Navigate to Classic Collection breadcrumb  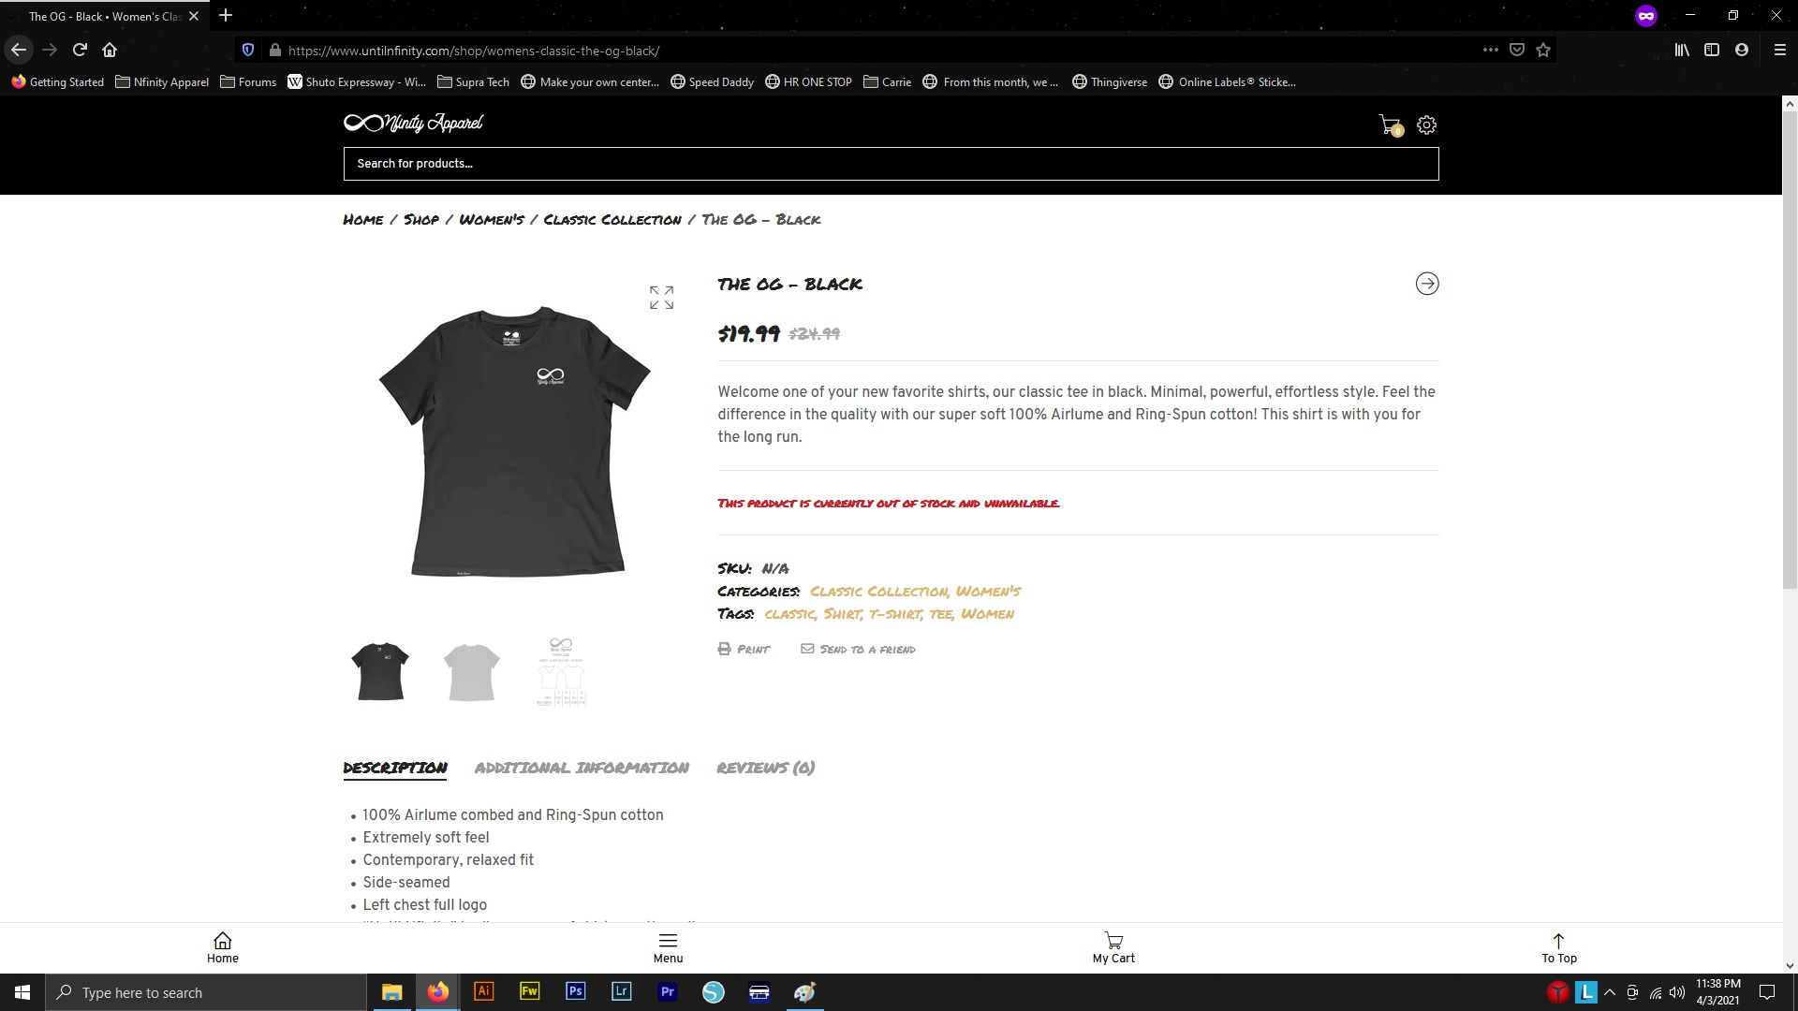612,220
